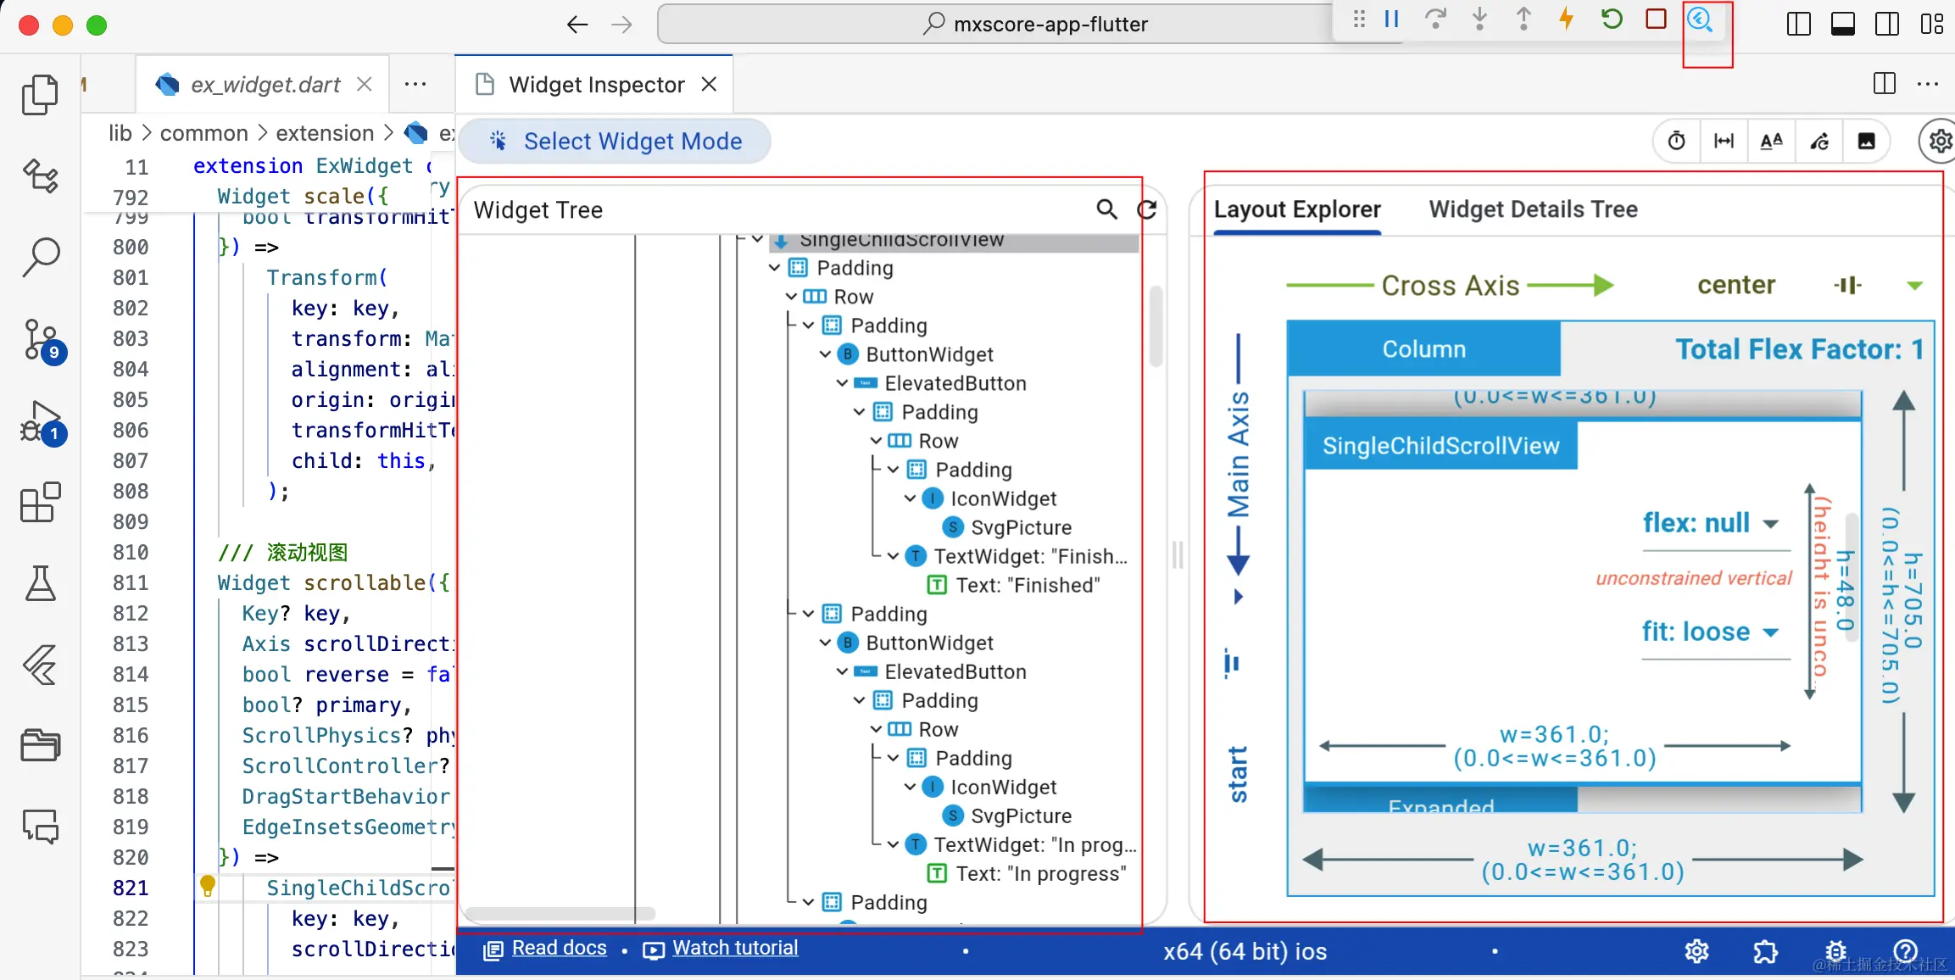
Task: Pause the running app
Action: pos(1391,19)
